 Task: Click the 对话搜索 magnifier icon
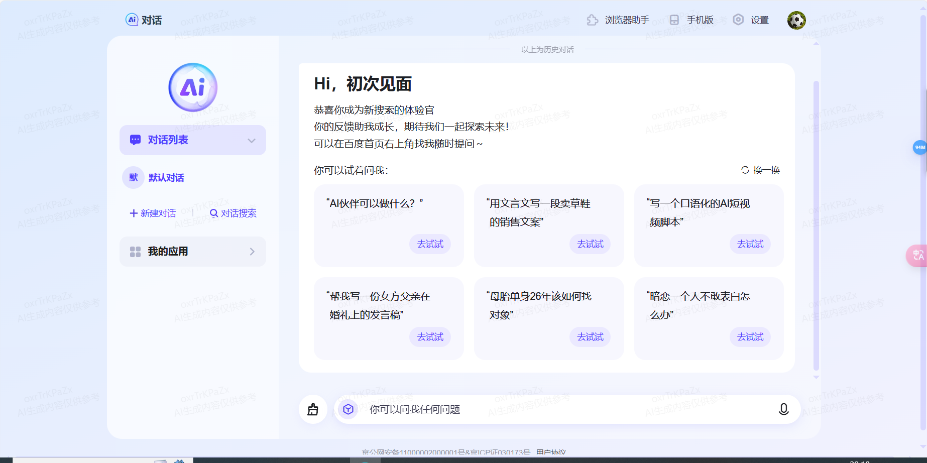[x=214, y=213]
